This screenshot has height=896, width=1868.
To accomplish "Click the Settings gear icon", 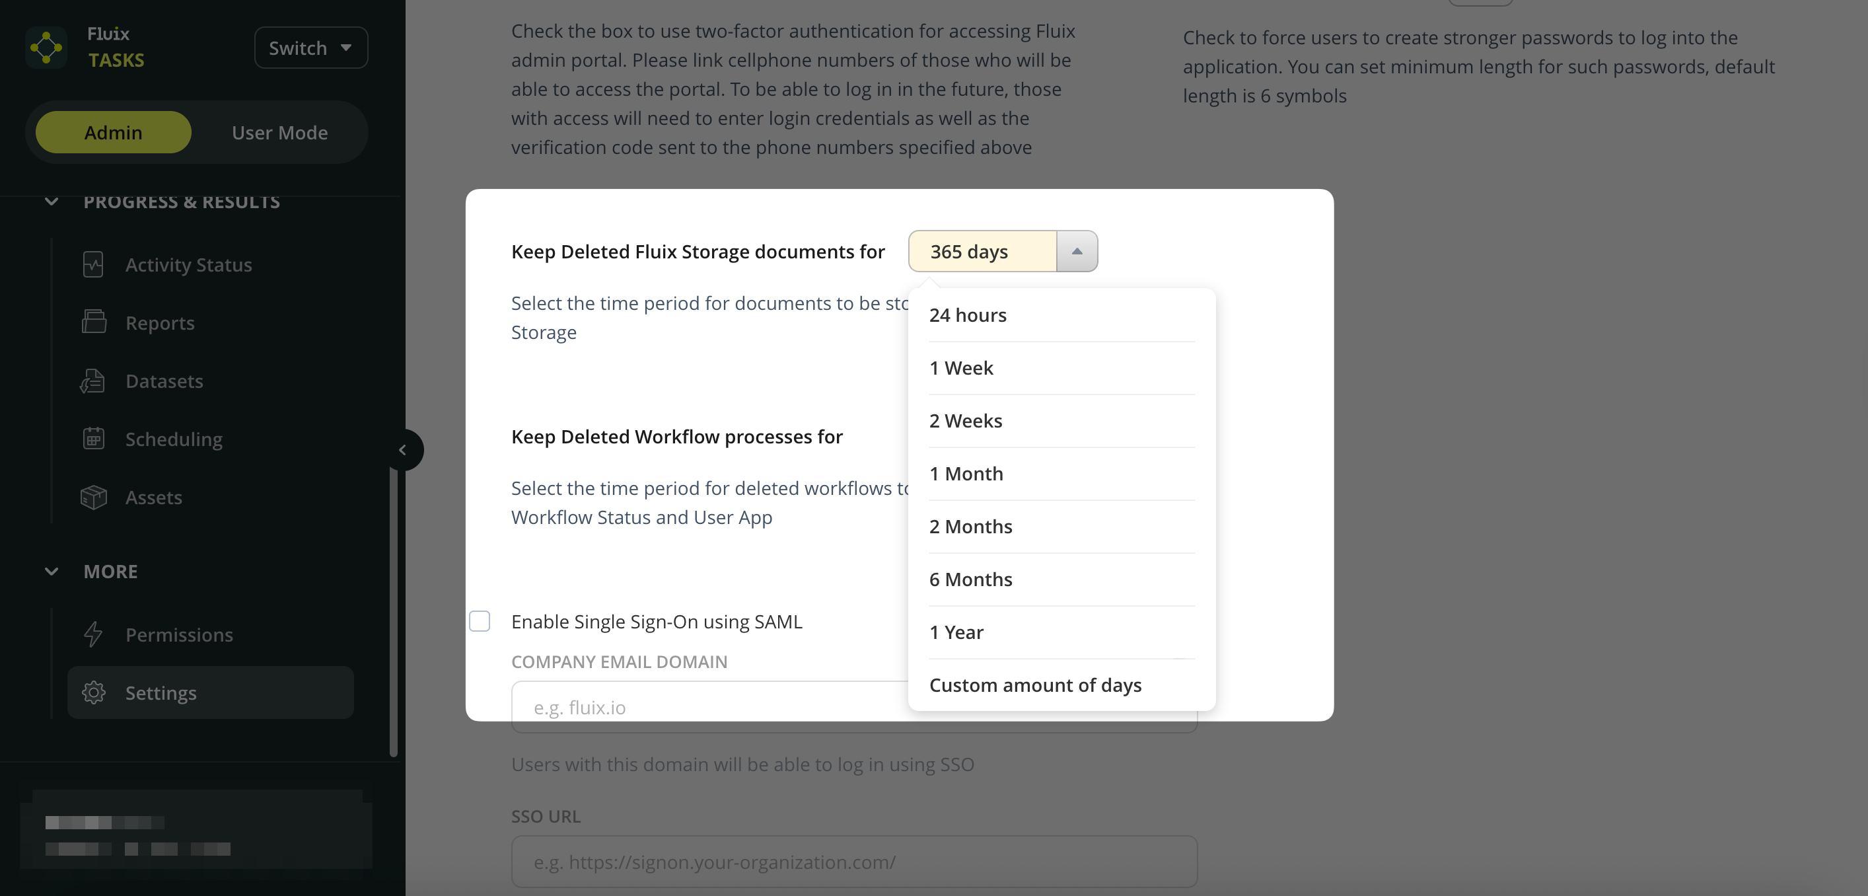I will coord(94,693).
